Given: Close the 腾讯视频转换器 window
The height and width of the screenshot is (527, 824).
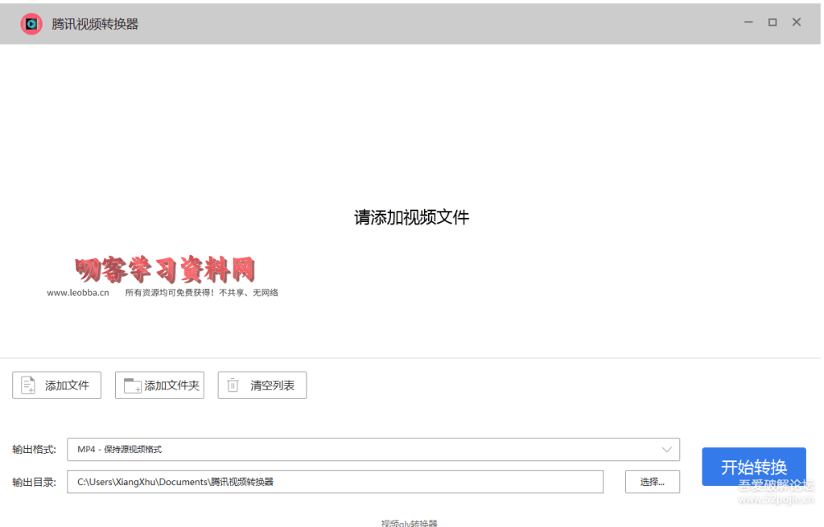Looking at the screenshot, I should click(x=797, y=23).
